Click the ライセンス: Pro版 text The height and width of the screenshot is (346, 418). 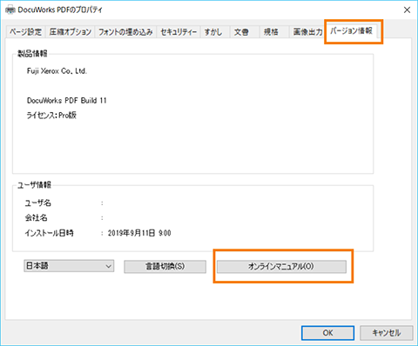click(51, 116)
